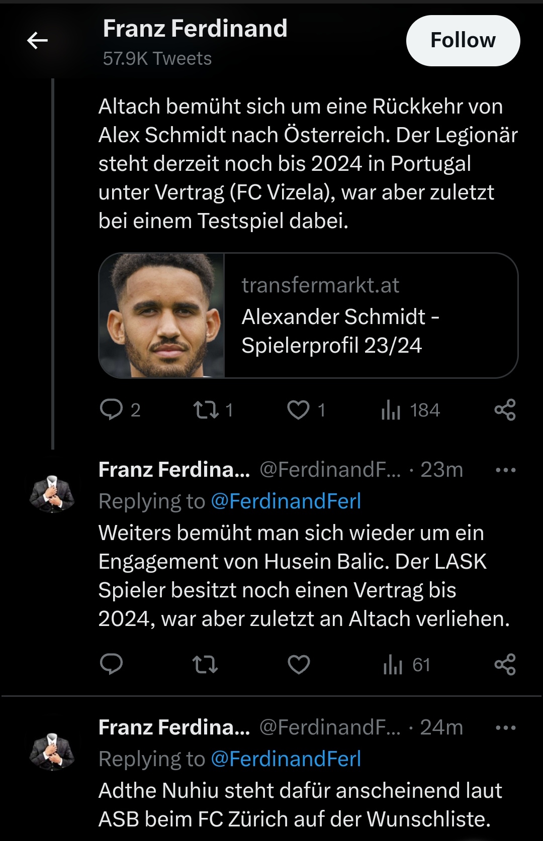This screenshot has width=543, height=841.
Task: View analytics showing 184 views
Action: coord(410,410)
